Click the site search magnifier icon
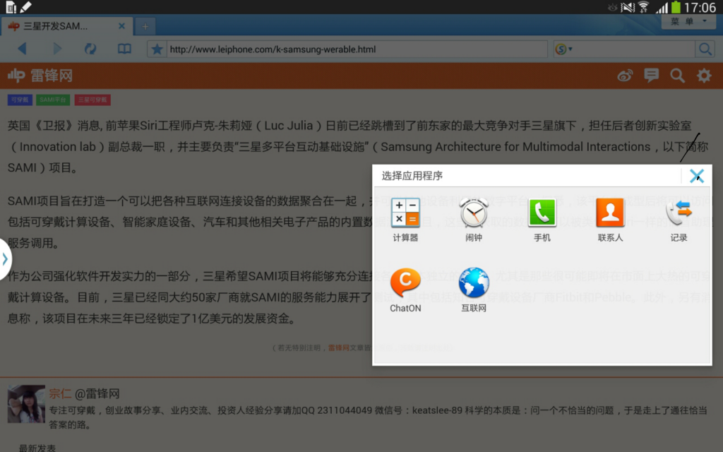 677,76
